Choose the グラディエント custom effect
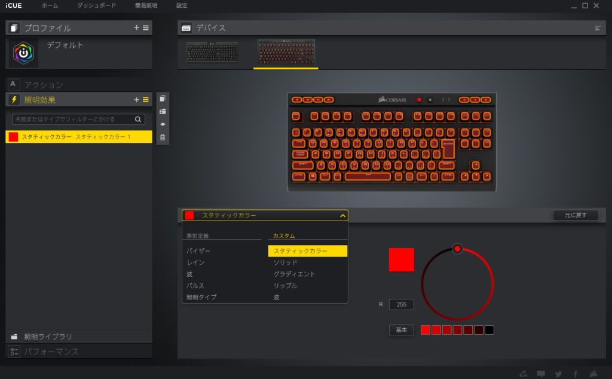 294,274
